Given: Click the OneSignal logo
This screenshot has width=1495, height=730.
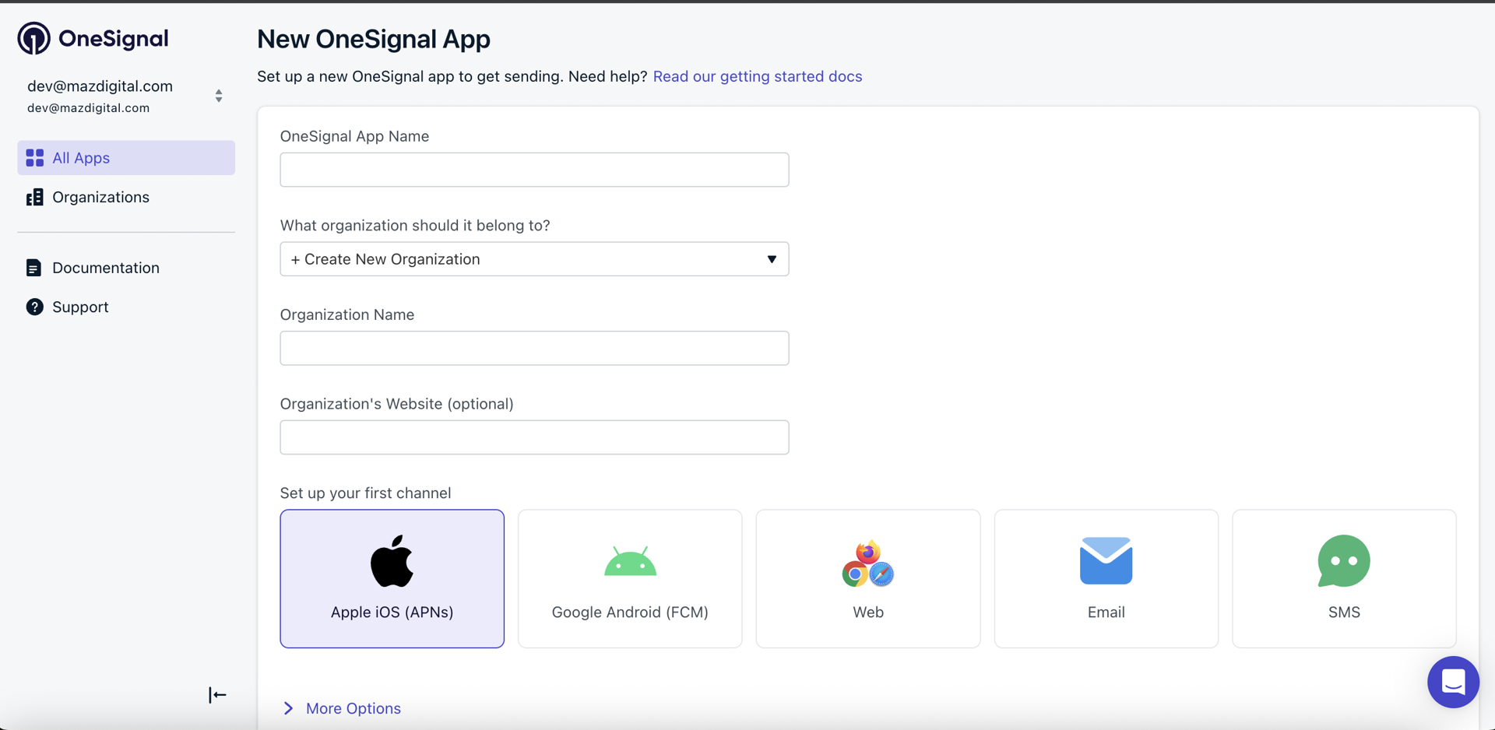Looking at the screenshot, I should click(x=92, y=38).
